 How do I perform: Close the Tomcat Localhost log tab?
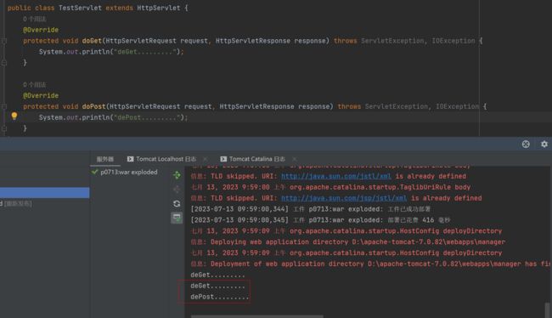[206, 159]
